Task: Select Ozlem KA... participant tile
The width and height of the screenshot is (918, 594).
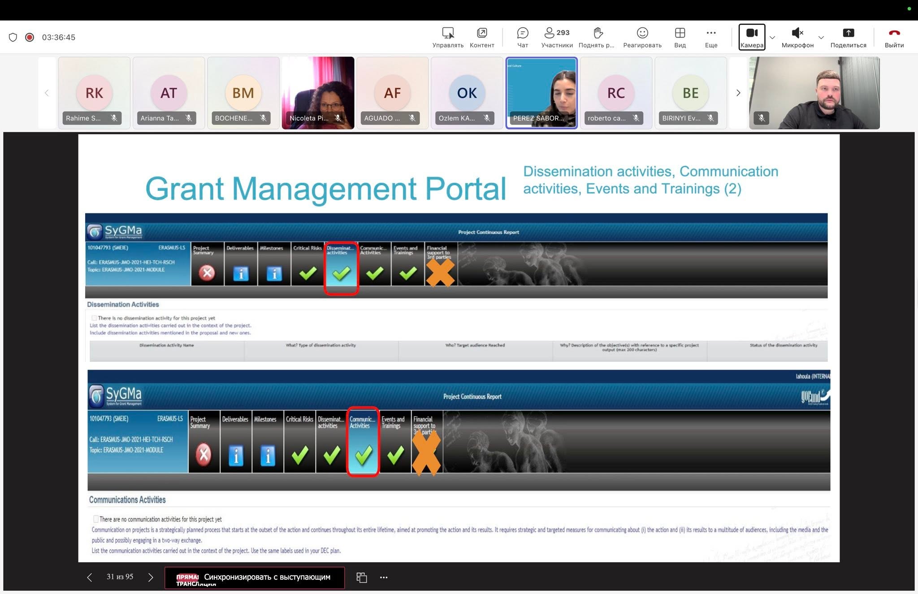Action: 467,93
